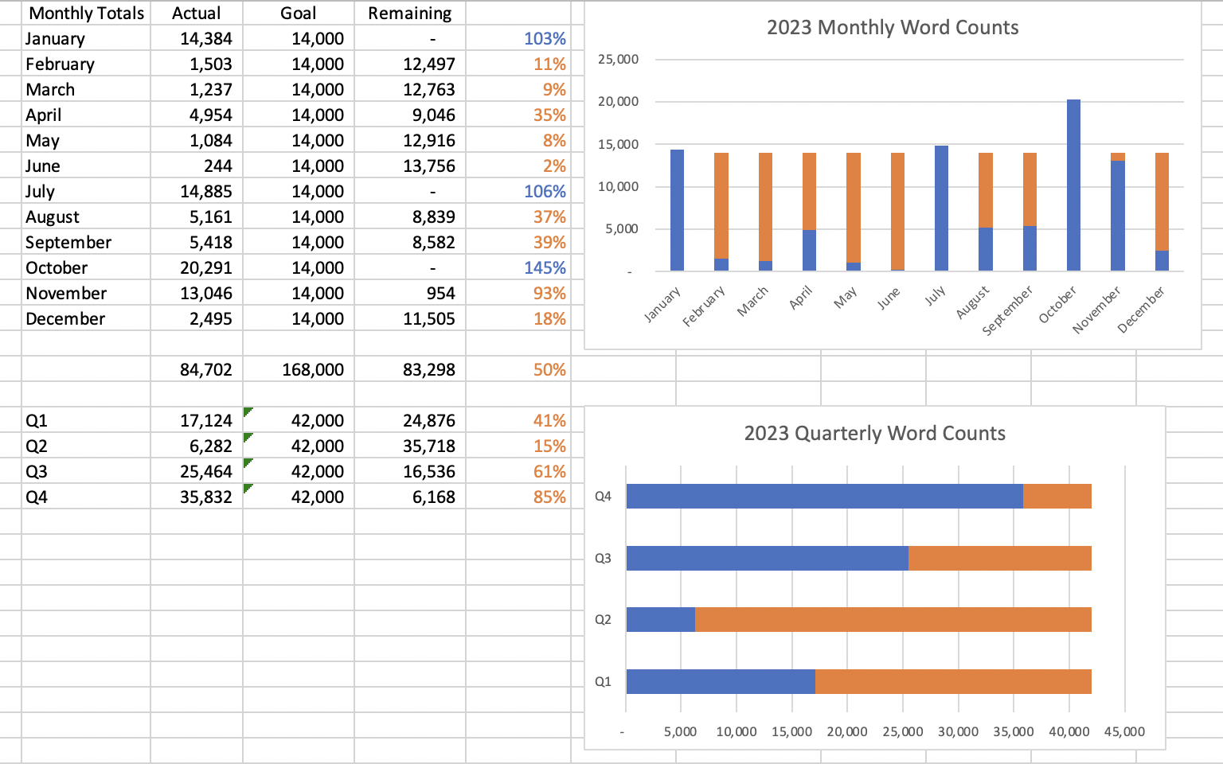1223x764 pixels.
Task: Select July's percentage cell 106%
Action: pyautogui.click(x=518, y=191)
